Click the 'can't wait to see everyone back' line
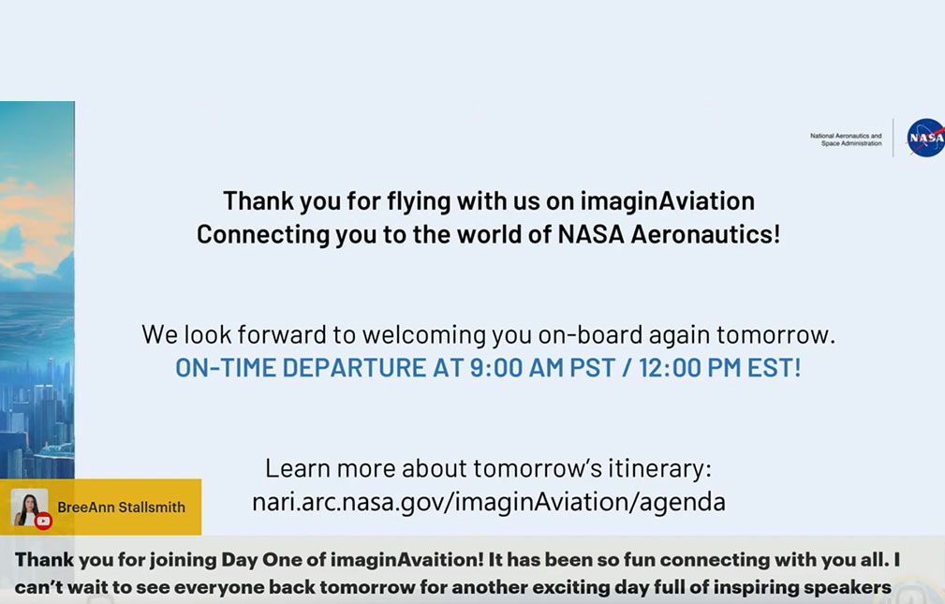945x604 pixels. 452,588
